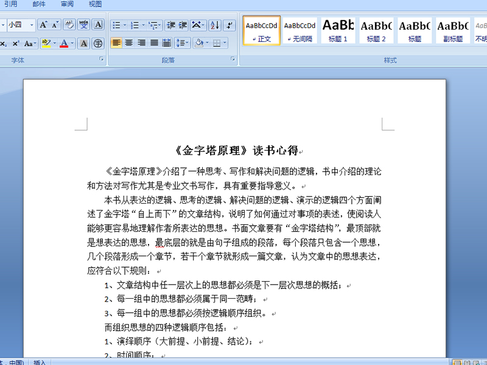Apply the 无间隔 style

(300, 30)
